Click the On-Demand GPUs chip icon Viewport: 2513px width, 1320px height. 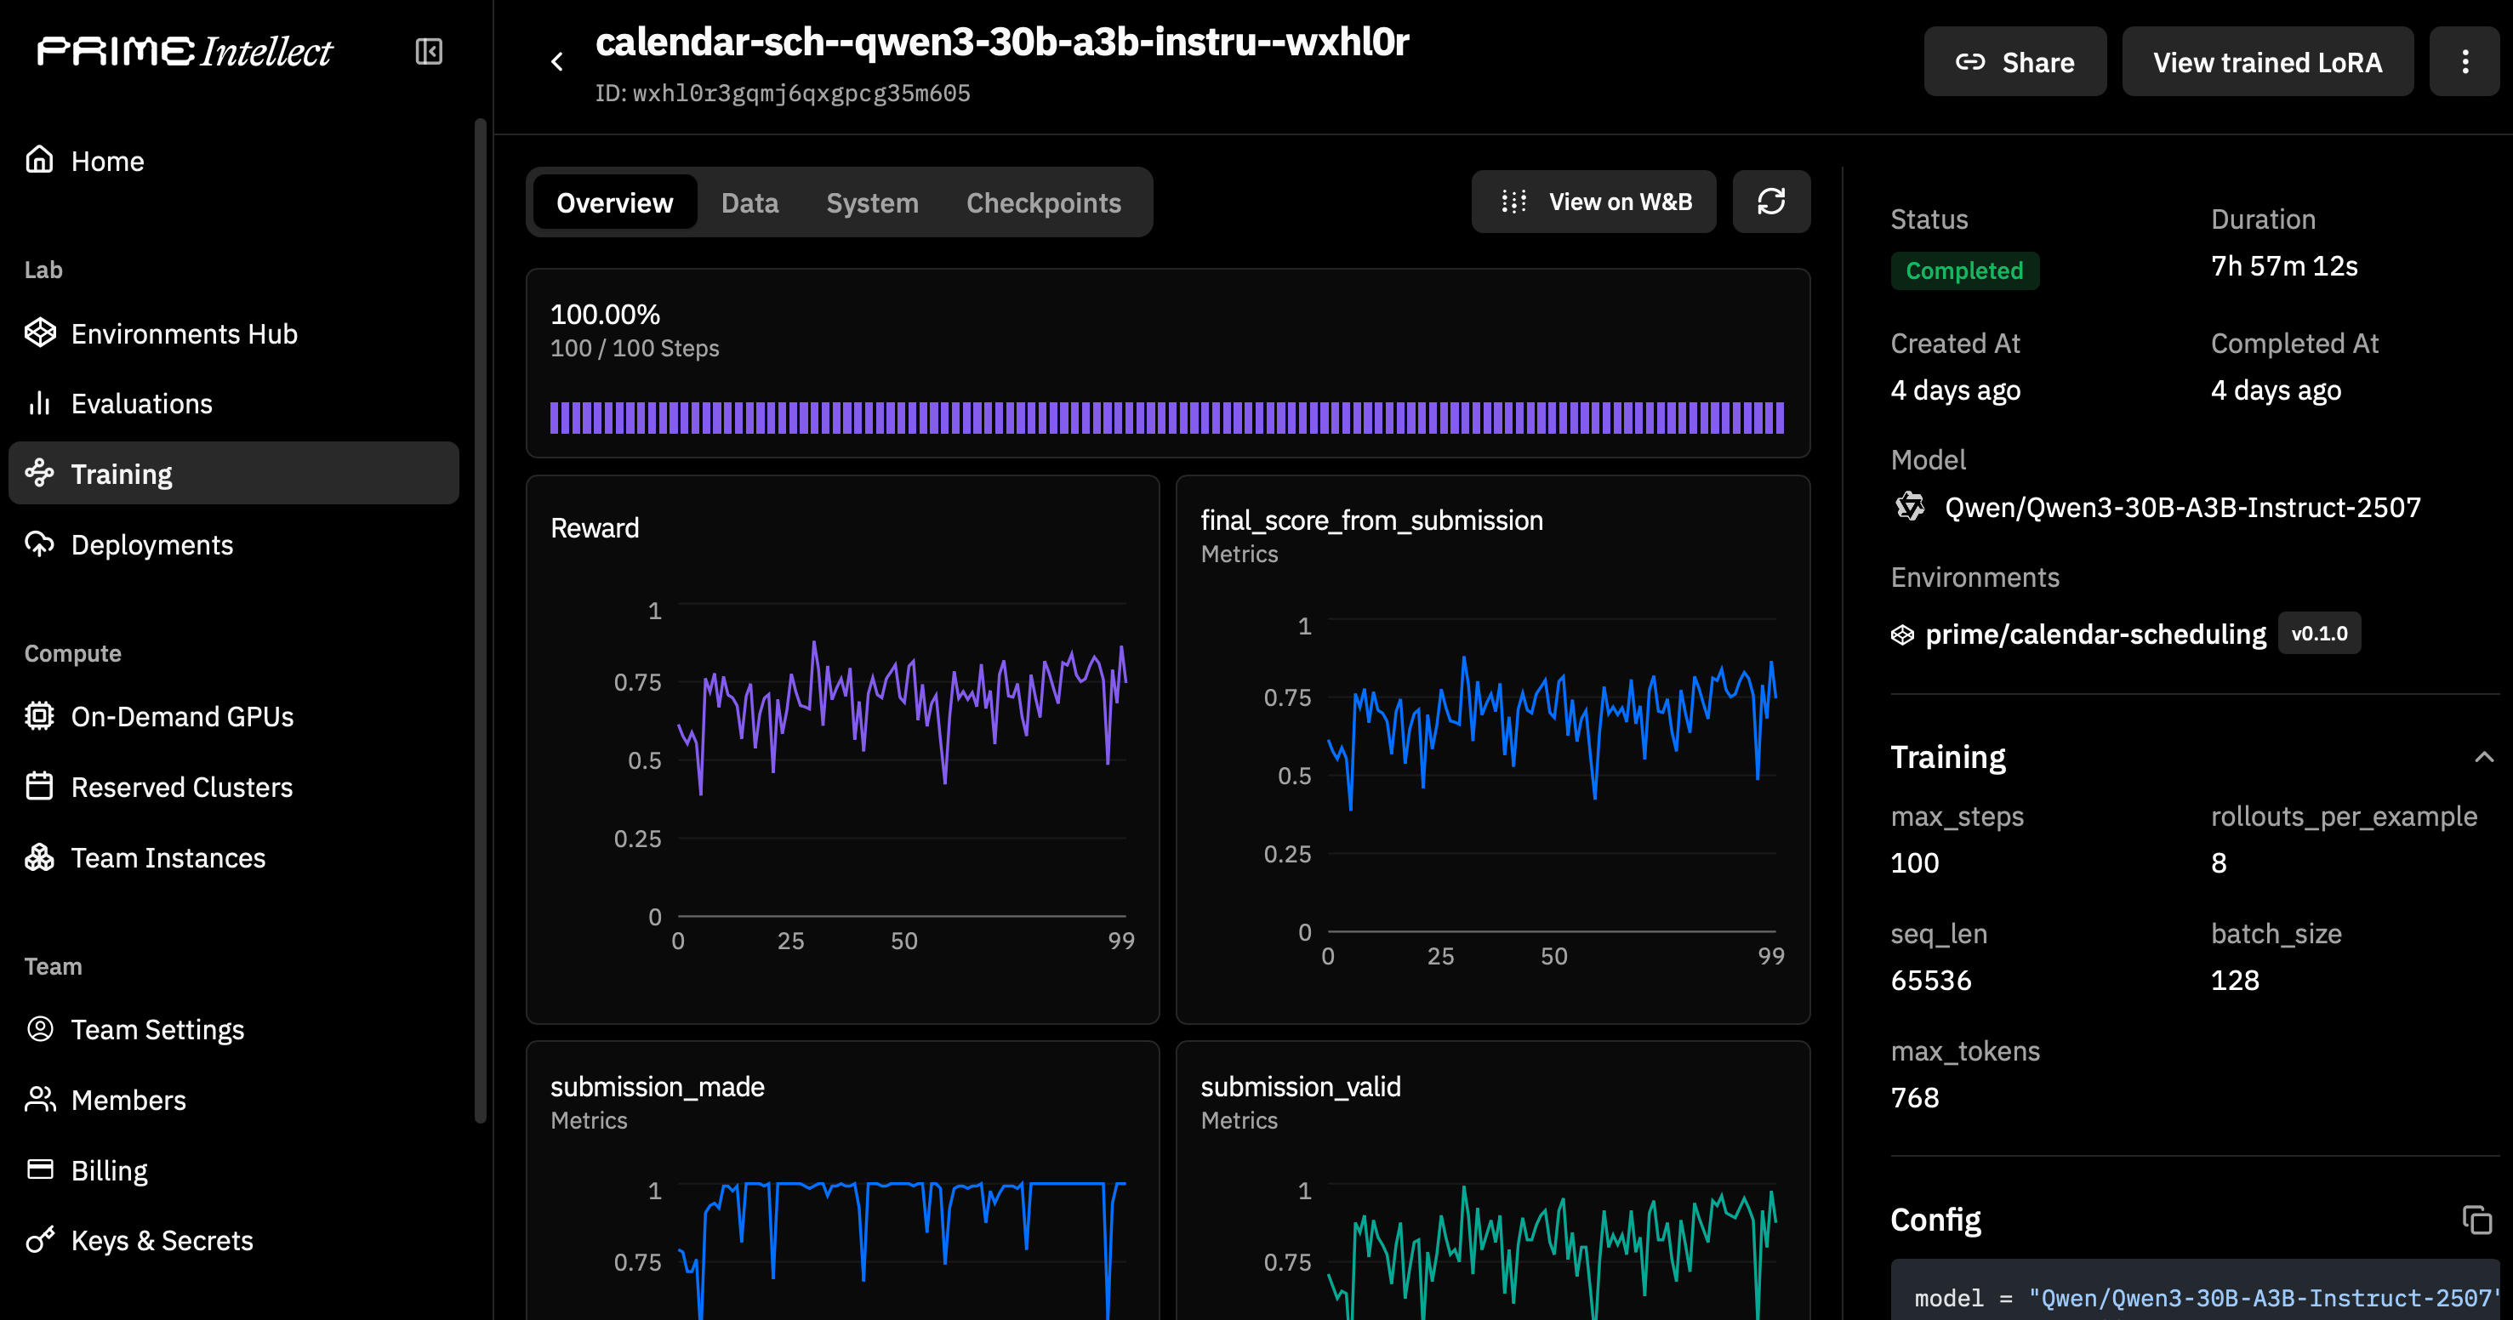coord(39,716)
